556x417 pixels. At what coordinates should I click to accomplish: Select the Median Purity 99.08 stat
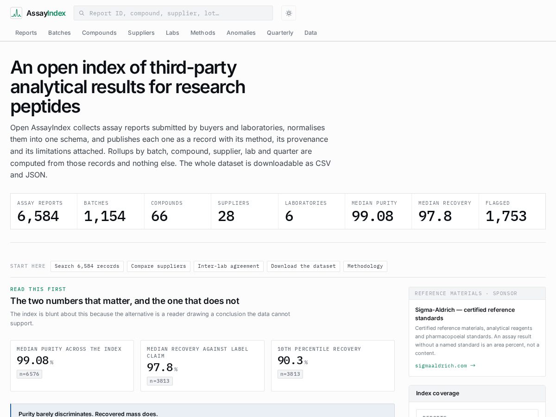click(x=378, y=211)
